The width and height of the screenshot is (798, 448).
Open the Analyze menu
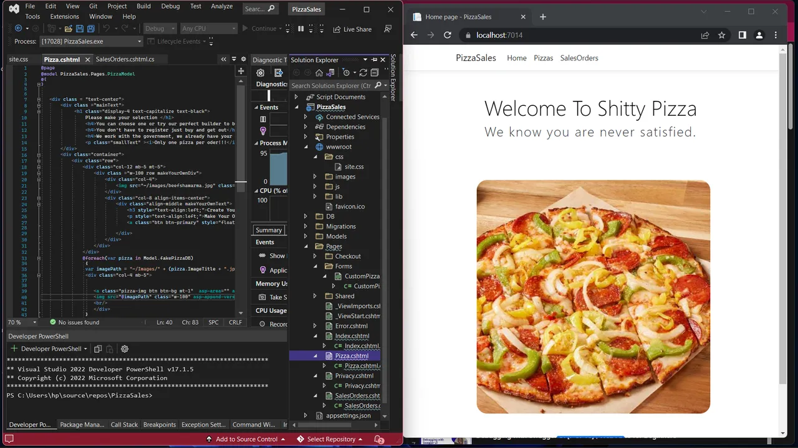(x=221, y=6)
